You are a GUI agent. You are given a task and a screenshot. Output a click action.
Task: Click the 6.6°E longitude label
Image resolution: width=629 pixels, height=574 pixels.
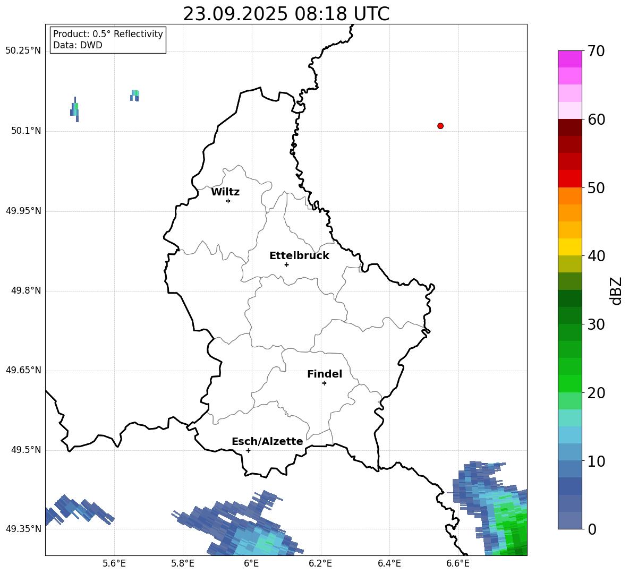(458, 563)
